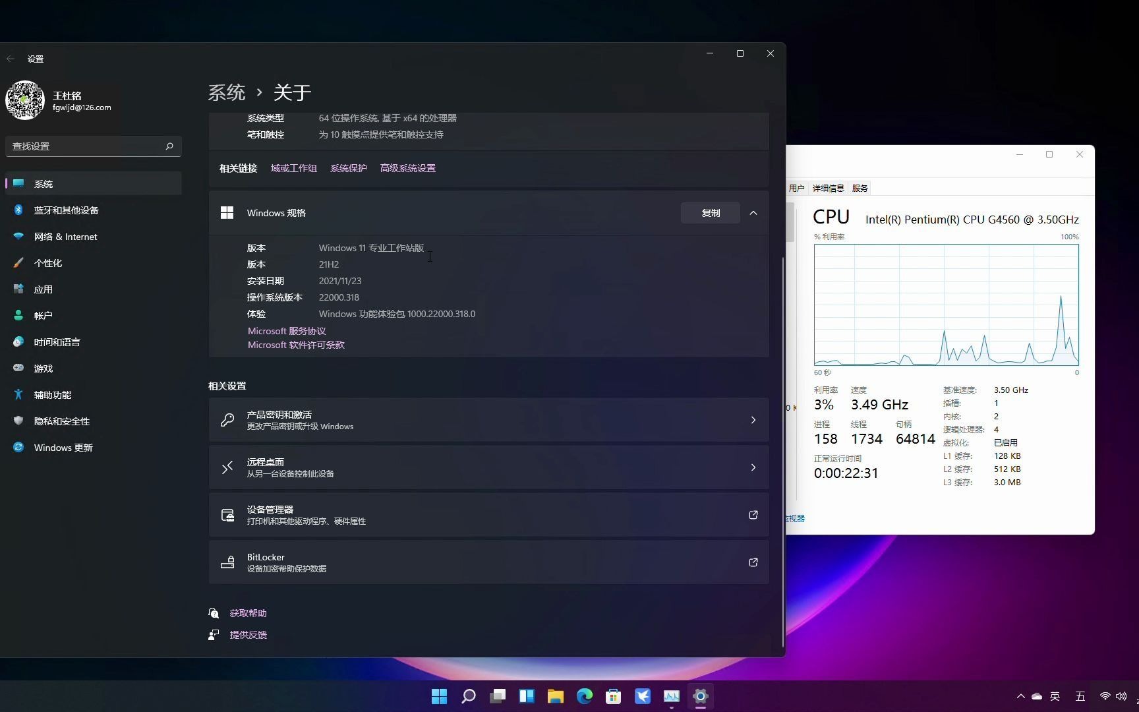Switch to 用户 tab in Task Manager
The image size is (1139, 712).
(798, 188)
